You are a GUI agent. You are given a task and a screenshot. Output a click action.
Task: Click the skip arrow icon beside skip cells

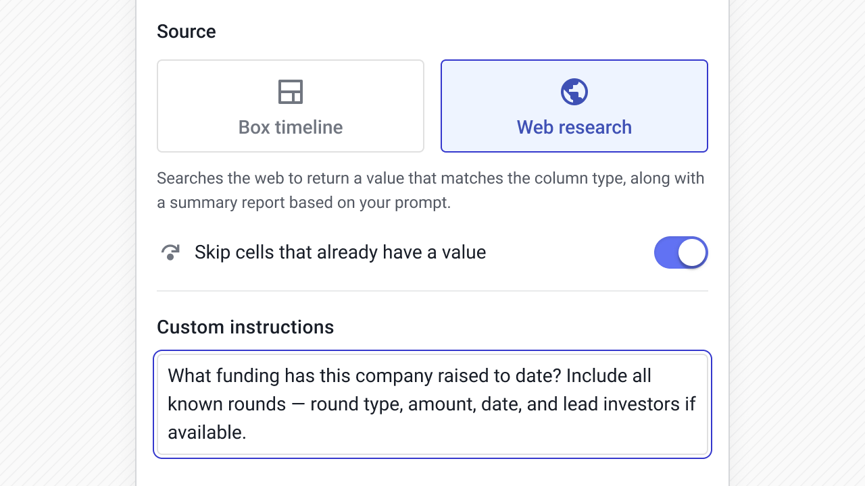(170, 252)
